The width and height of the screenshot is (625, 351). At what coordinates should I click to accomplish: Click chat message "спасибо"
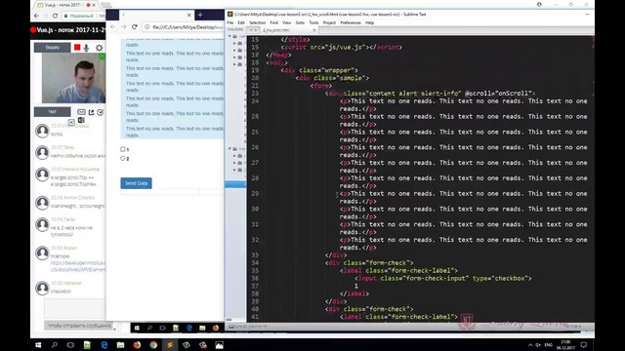tap(61, 292)
